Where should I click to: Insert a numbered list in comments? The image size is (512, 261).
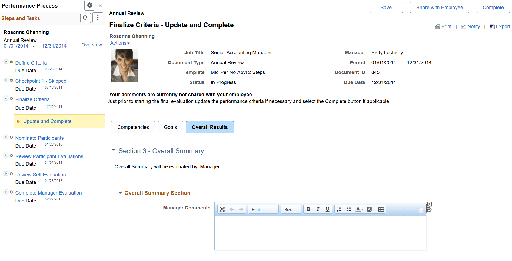point(339,209)
